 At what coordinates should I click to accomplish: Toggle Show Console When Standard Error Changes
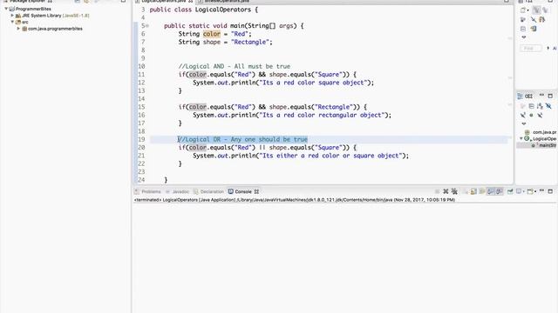pos(500,191)
